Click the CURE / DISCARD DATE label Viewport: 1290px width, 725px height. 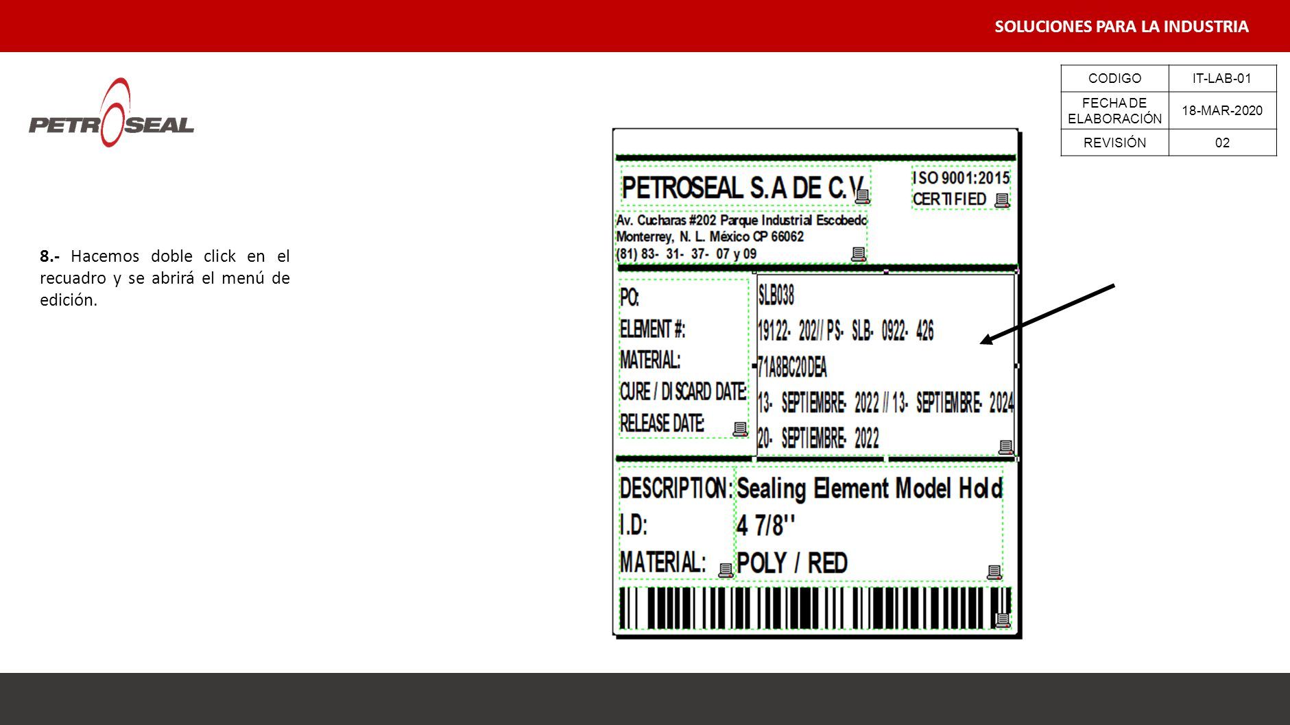point(683,392)
